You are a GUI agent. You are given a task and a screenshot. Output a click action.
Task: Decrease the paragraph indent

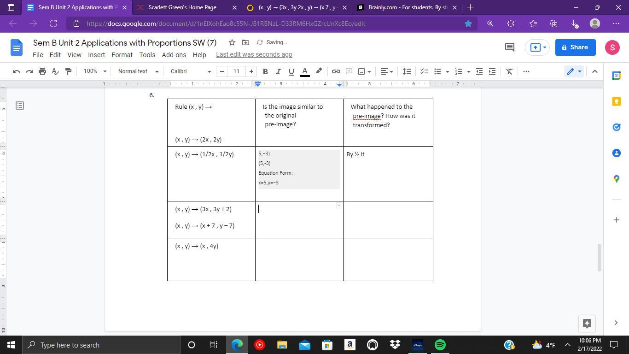(x=479, y=71)
